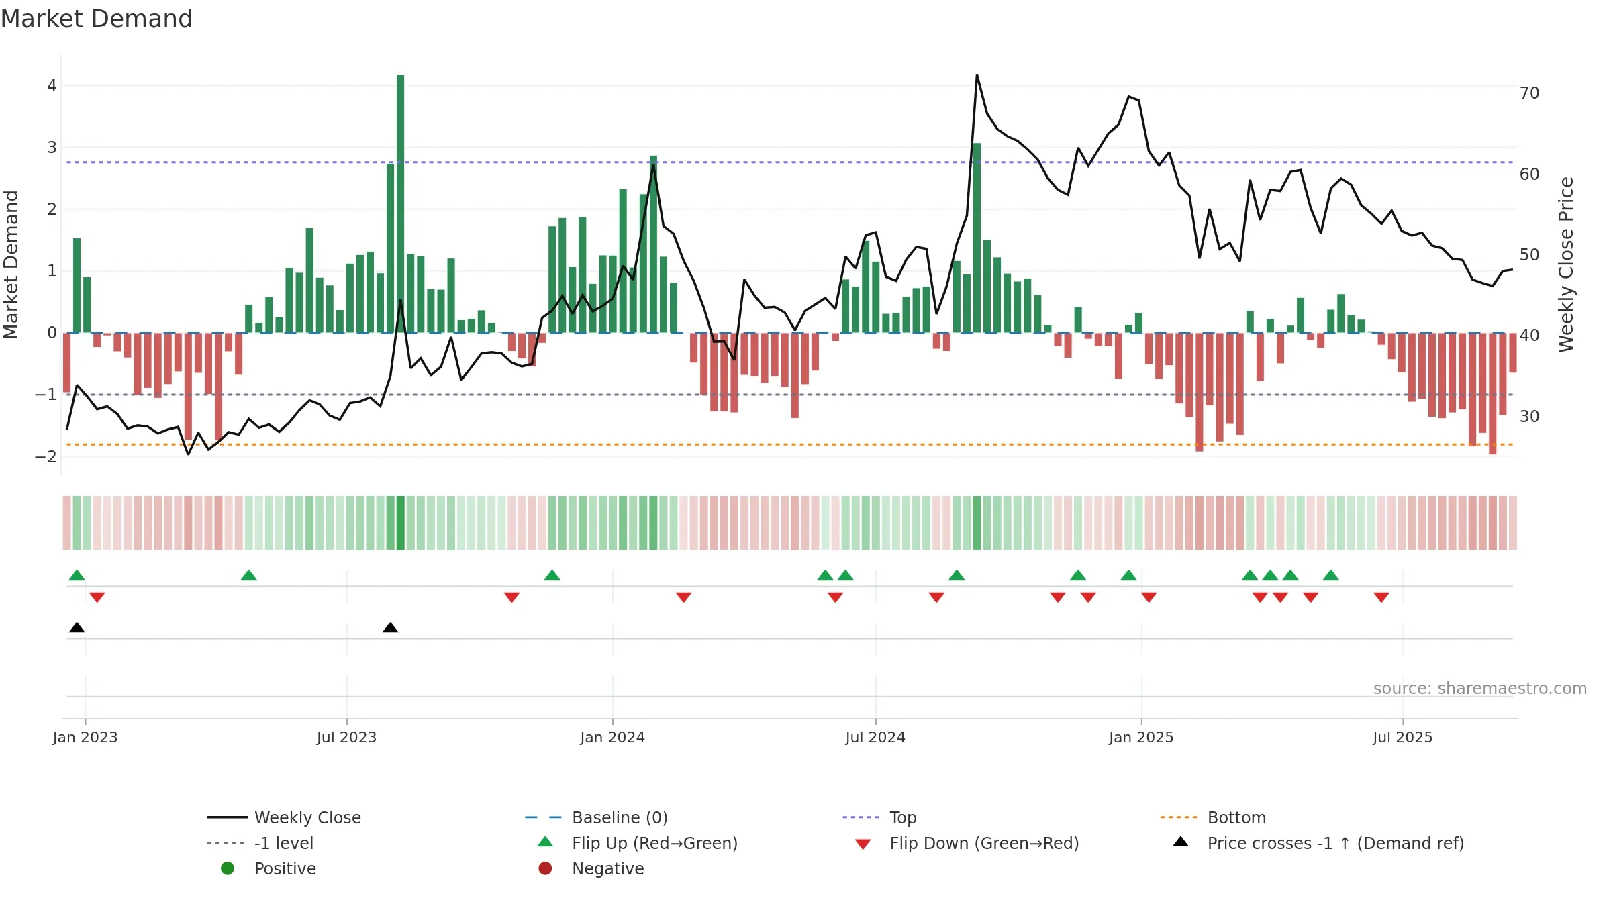The image size is (1611, 906).
Task: Toggle the -1 level legend entry
Action: pos(260,843)
